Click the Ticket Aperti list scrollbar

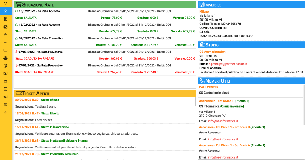pos(195,102)
